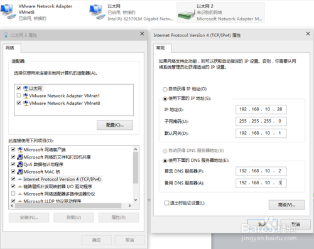This screenshot has width=314, height=249.
Task: Click the component list scroll-down arrow
Action: 136,200
